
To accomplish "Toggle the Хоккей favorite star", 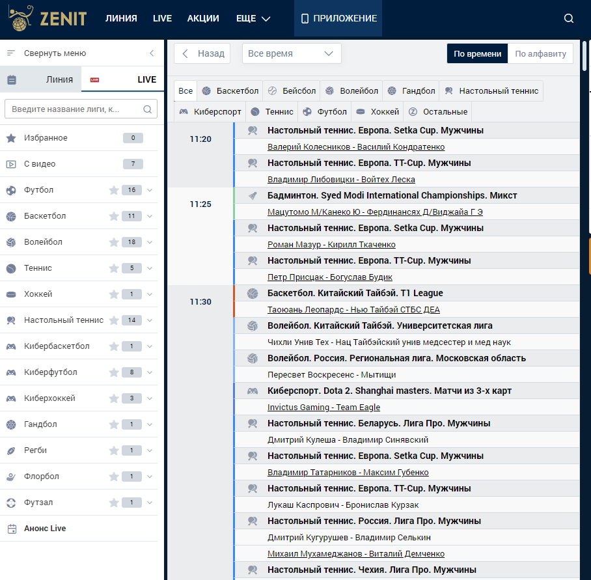I will coord(114,294).
